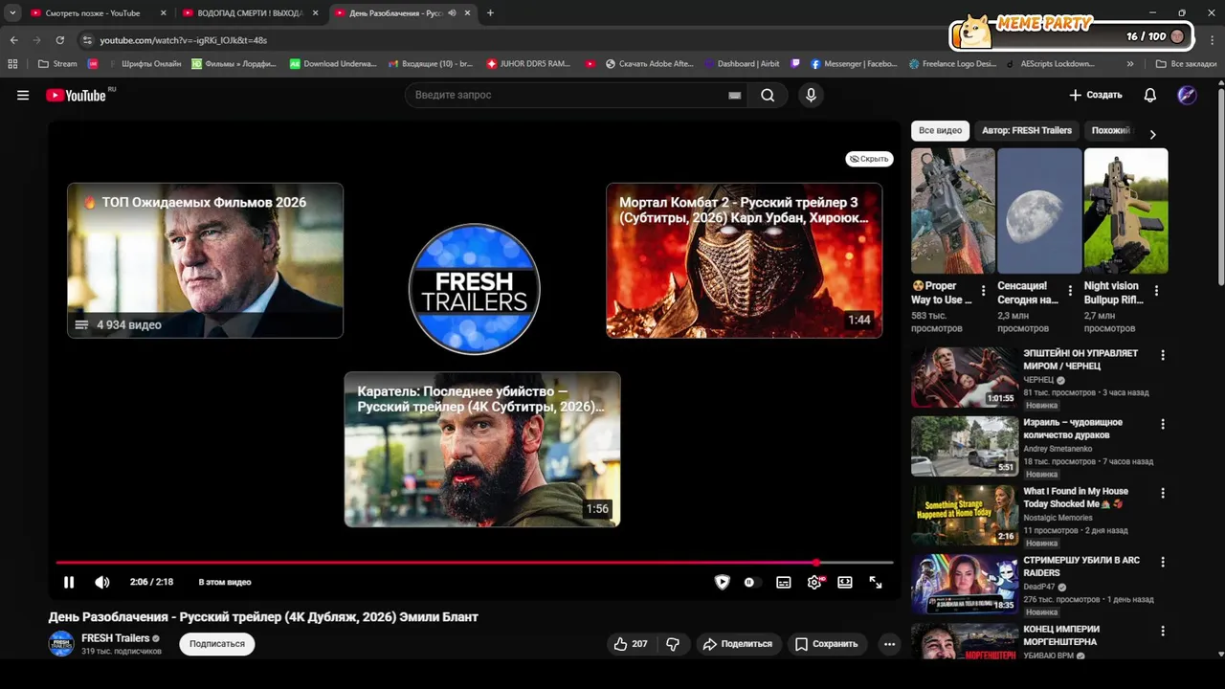Click FRESH TRAILERS round end-screen logo

pos(475,289)
